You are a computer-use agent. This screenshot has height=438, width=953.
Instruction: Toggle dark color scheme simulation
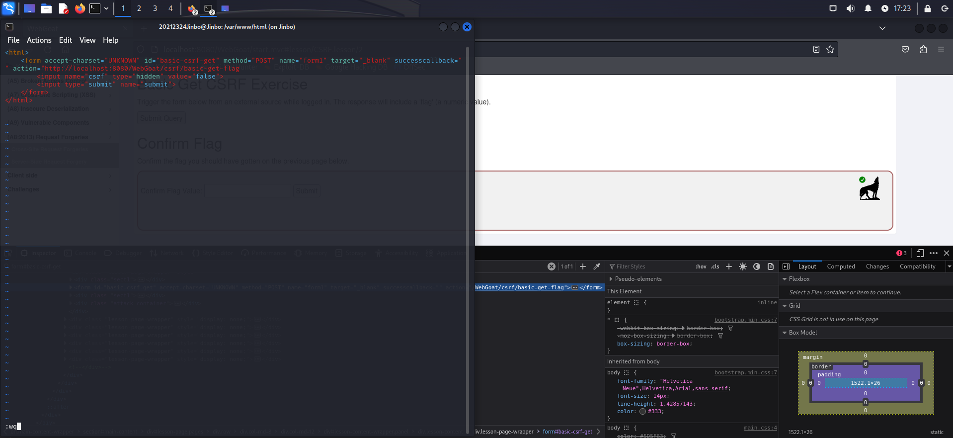pos(757,266)
